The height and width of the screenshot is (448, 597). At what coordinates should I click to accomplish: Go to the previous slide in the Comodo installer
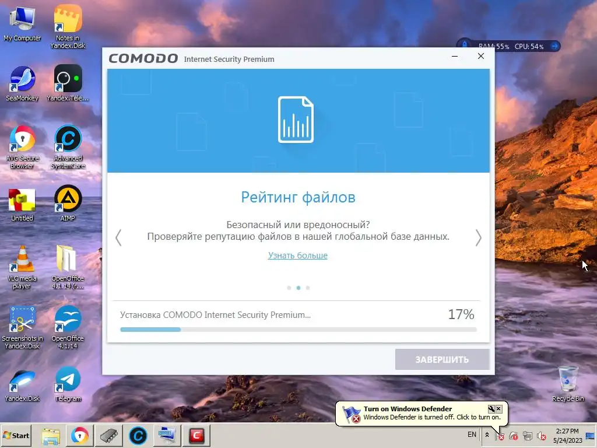pyautogui.click(x=118, y=238)
